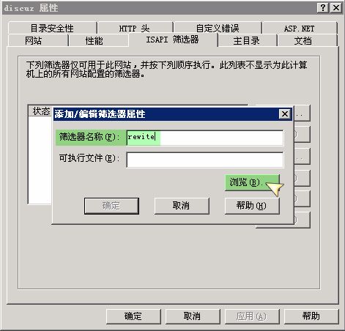Screen dimensions: 345x331
Task: Close the 添加/编辑筛选器属性 dialog
Action: coord(284,114)
